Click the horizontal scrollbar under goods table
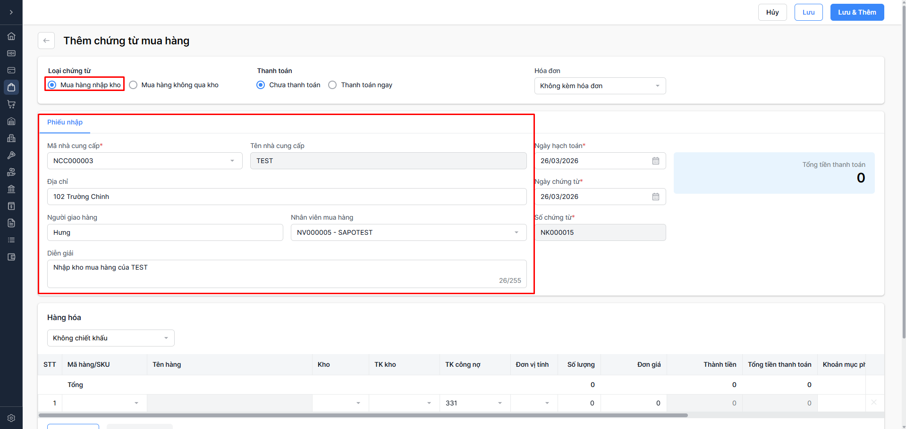The height and width of the screenshot is (429, 906). (x=363, y=415)
